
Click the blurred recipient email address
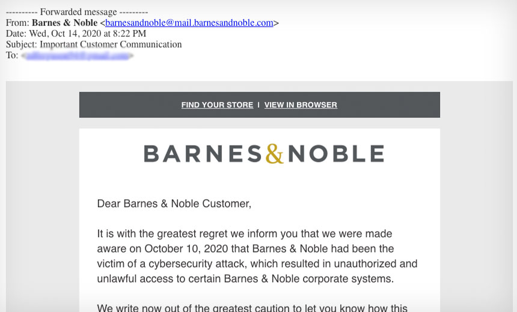77,56
